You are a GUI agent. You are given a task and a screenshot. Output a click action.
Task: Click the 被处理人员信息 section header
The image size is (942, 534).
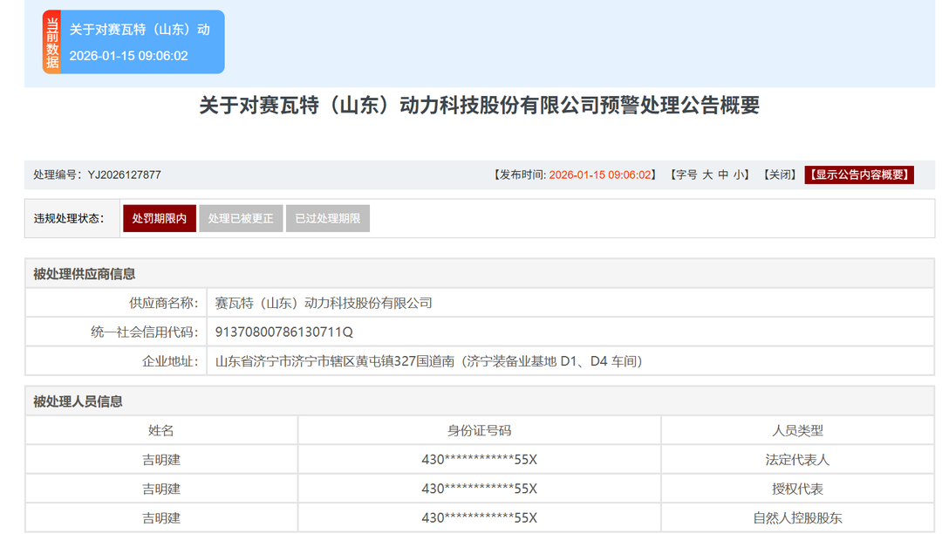(78, 401)
